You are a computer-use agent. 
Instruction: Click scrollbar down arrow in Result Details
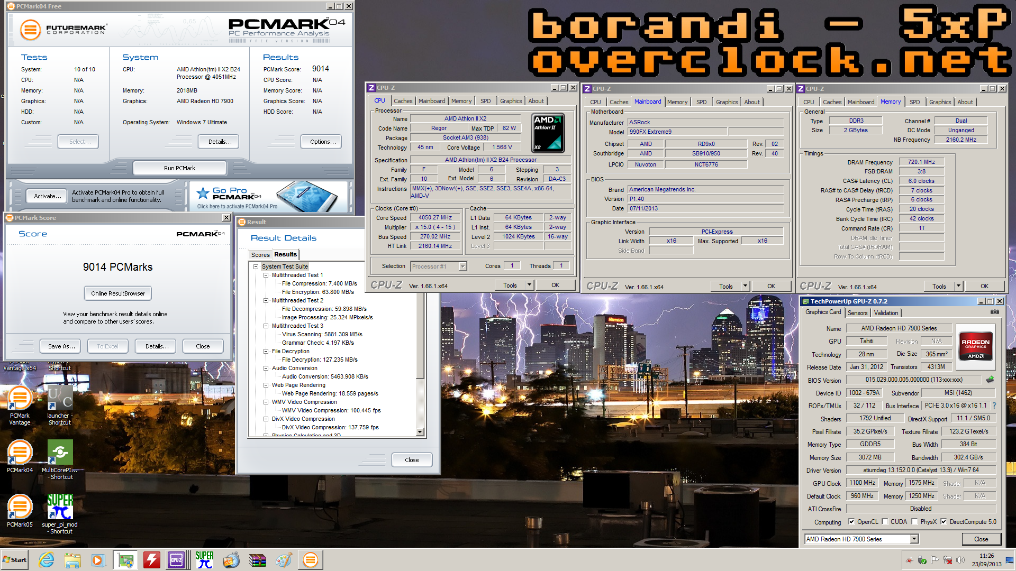pyautogui.click(x=420, y=432)
